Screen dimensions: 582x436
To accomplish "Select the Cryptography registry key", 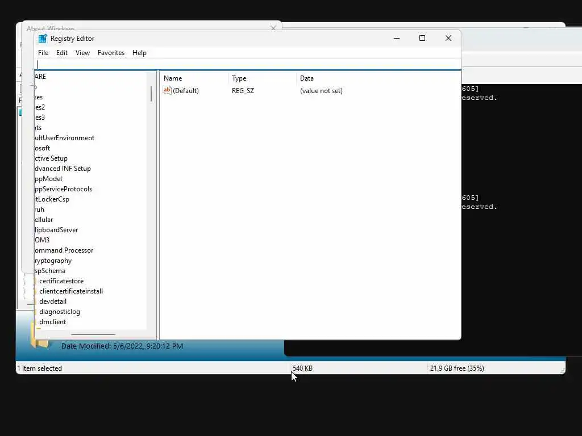I will point(53,261).
